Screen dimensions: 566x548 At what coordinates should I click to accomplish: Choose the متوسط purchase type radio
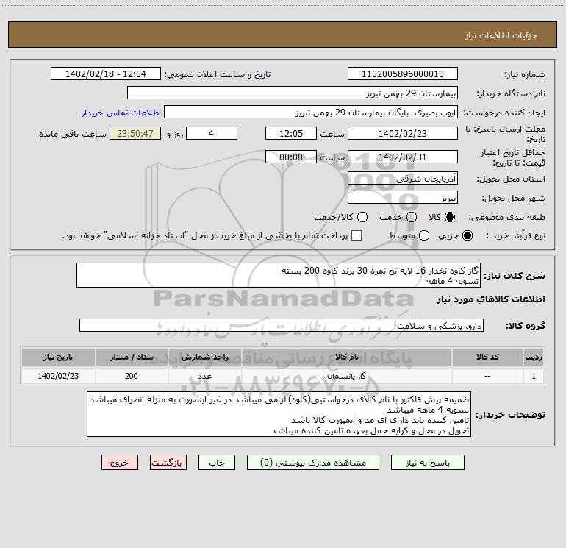pyautogui.click(x=424, y=235)
